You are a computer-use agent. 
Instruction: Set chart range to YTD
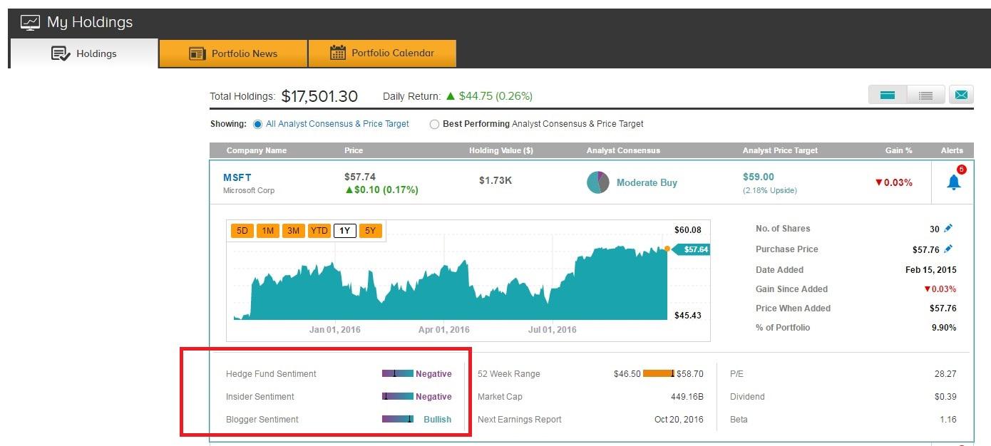[x=319, y=231]
